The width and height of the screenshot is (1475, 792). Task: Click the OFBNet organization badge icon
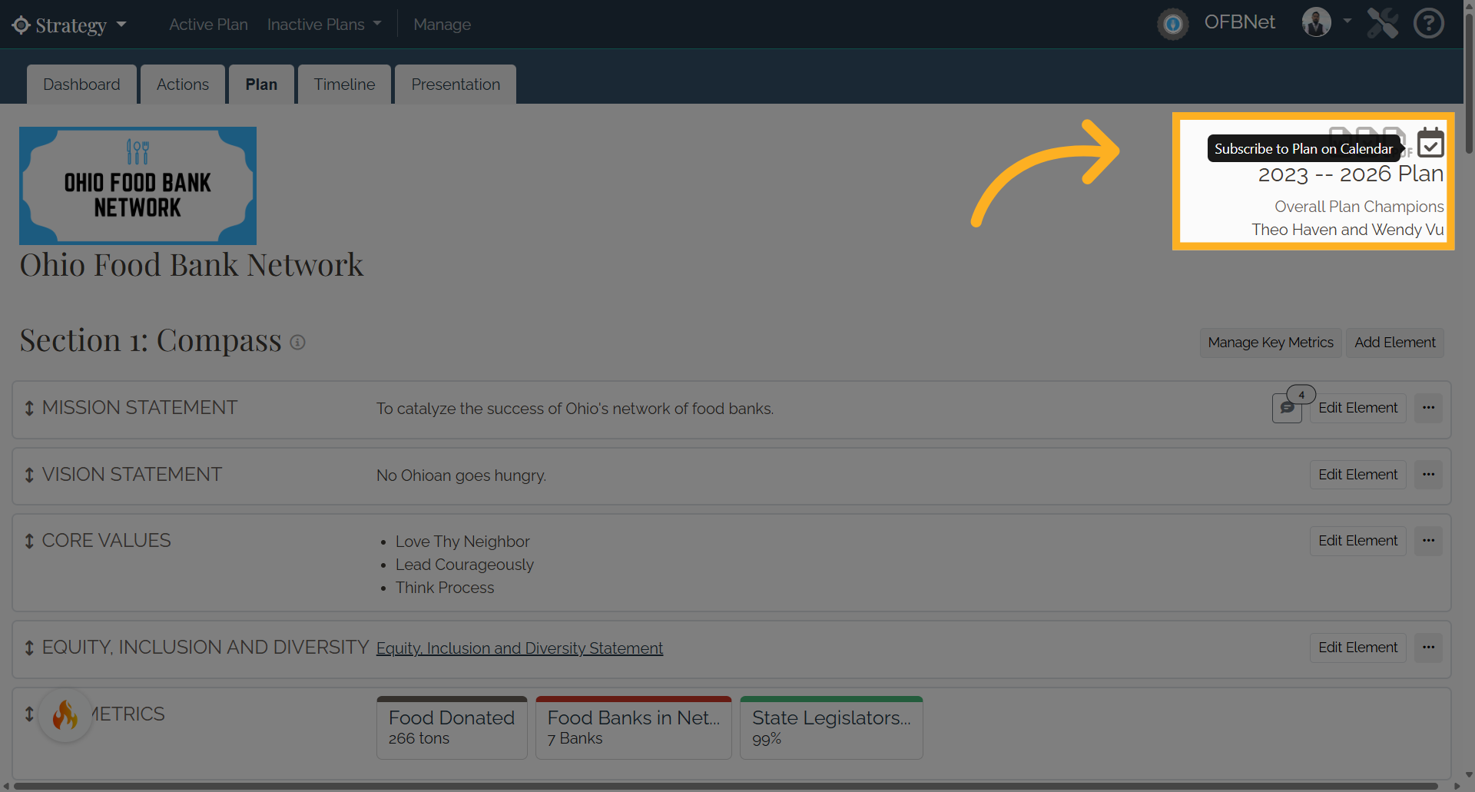pyautogui.click(x=1172, y=24)
